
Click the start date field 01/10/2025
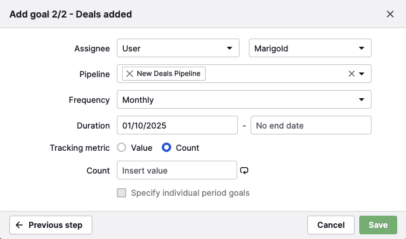pos(177,125)
